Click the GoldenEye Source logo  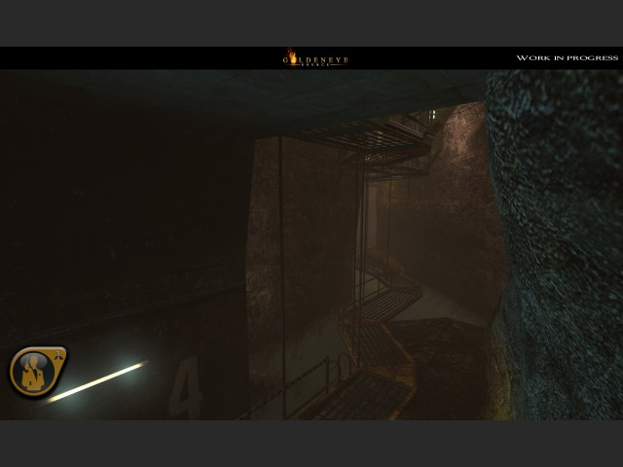click(x=315, y=58)
